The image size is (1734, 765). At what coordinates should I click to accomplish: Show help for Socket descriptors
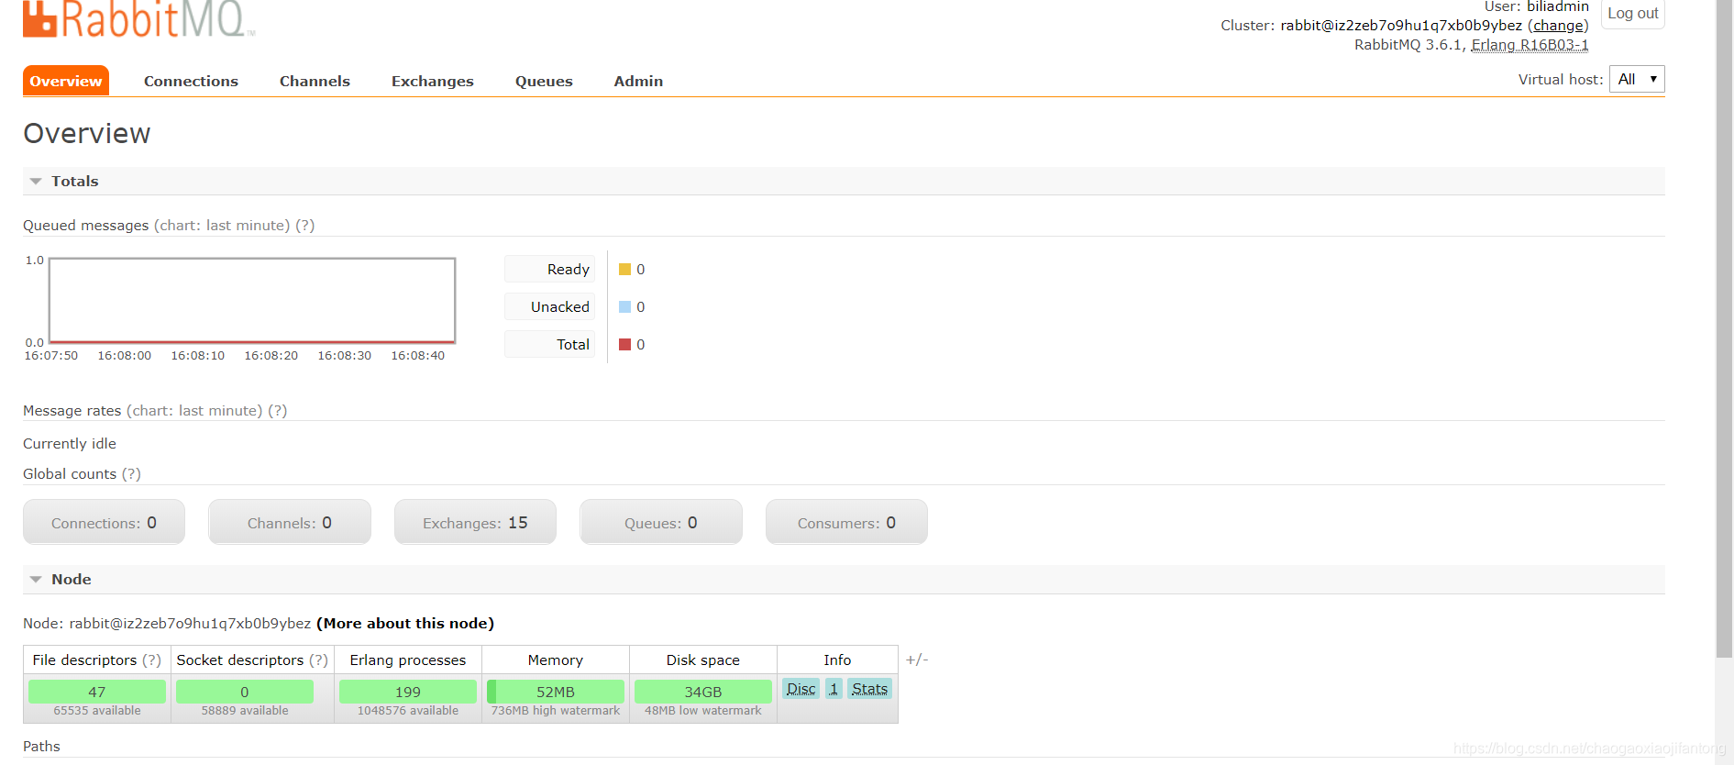pos(318,660)
